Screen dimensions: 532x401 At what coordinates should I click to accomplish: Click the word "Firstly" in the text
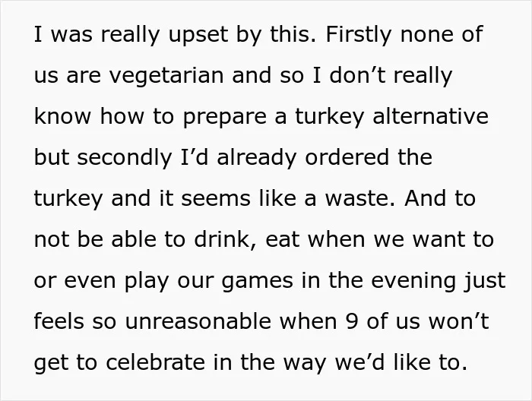359,35
